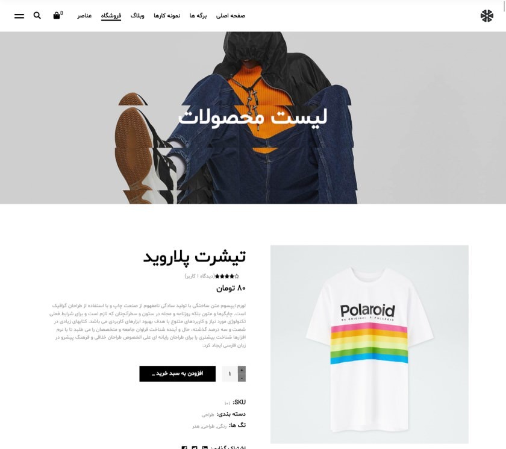This screenshot has height=449, width=506.
Task: Open the نمونه کارها menu
Action: pyautogui.click(x=167, y=16)
